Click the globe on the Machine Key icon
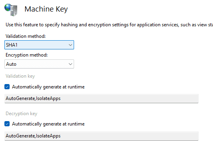213x151 pixels. tap(8, 7)
